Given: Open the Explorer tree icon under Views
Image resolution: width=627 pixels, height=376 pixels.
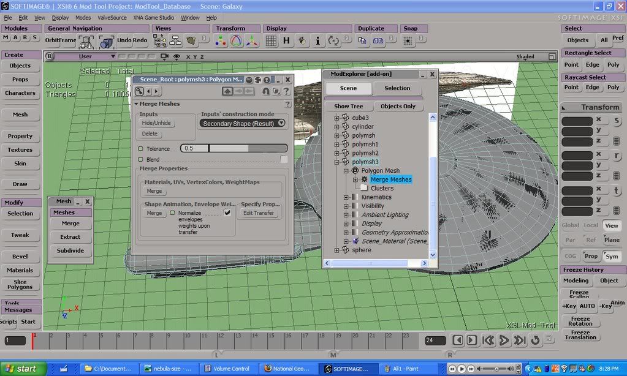Looking at the screenshot, I should pyautogui.click(x=159, y=41).
